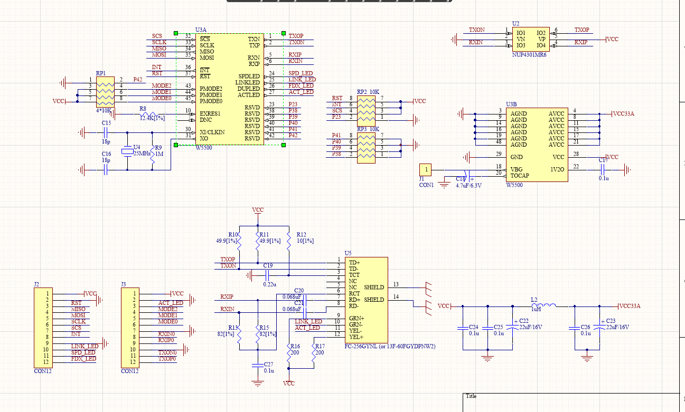Select the C19 0.22u capacitor
Screen dimensions: 685x412
pyautogui.click(x=268, y=274)
